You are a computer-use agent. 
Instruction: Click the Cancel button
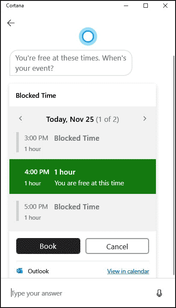click(117, 246)
